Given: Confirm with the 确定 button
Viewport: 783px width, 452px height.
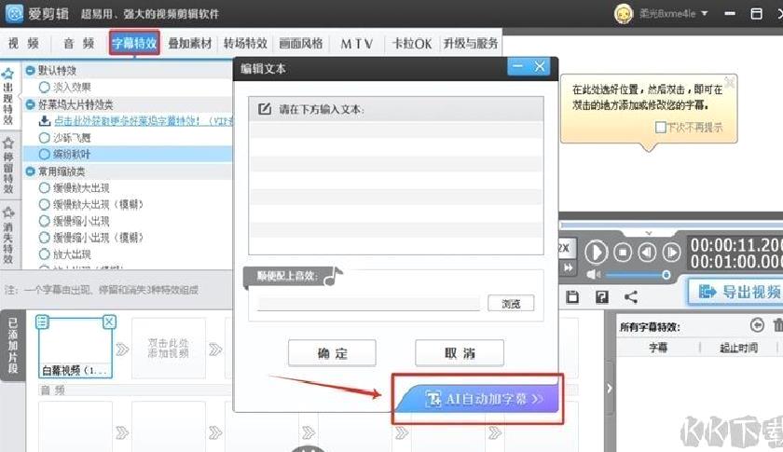Looking at the screenshot, I should [332, 353].
